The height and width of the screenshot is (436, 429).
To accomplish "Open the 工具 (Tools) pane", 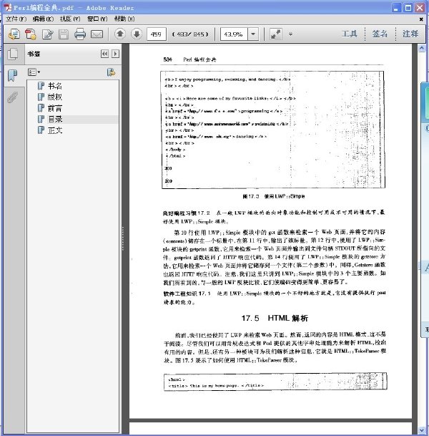I will [350, 34].
